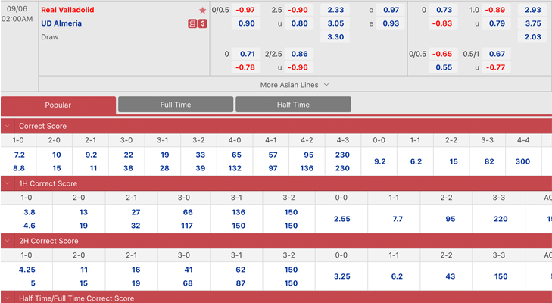Collapse the 1H Correct Score section

(7, 183)
